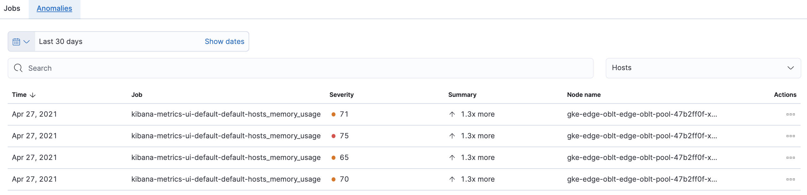807x195 pixels.
Task: Click '1.3x more' in severity 70 row
Action: [478, 179]
